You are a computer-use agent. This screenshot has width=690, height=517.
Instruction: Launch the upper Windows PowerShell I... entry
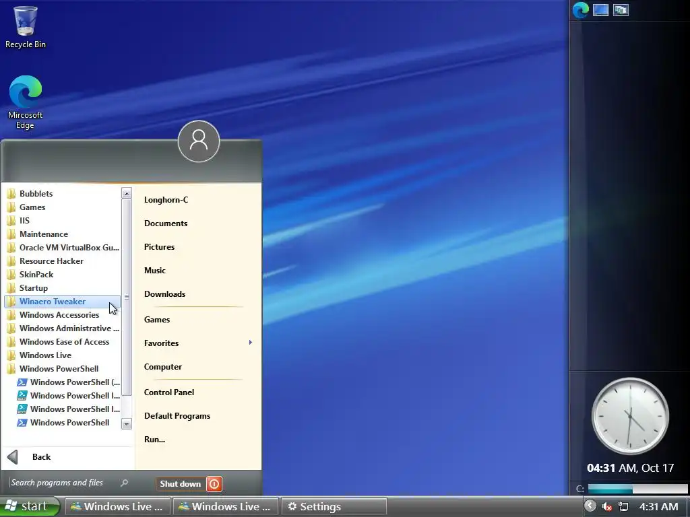click(x=67, y=396)
